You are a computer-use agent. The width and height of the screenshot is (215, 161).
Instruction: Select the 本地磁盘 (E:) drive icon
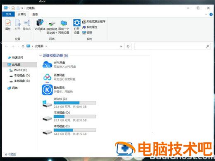47,132
